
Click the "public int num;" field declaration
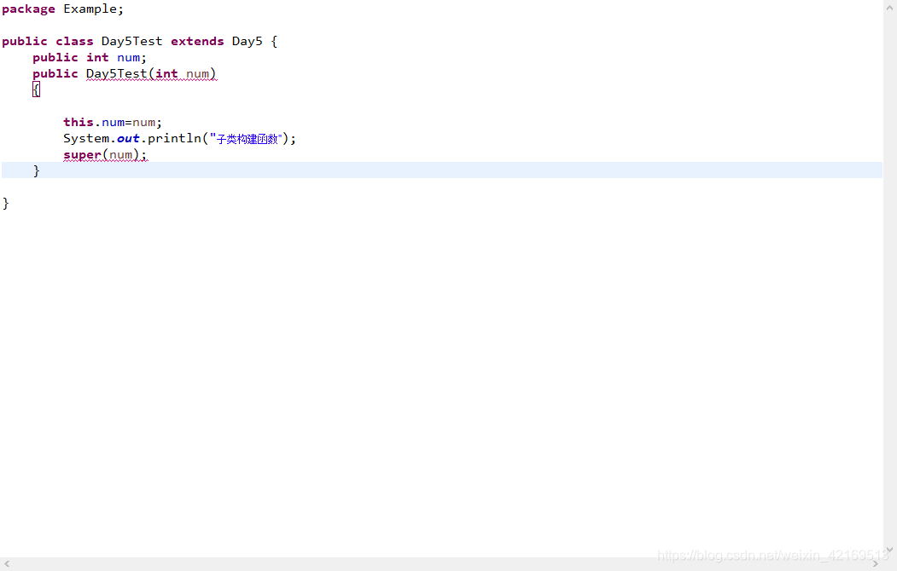point(88,57)
